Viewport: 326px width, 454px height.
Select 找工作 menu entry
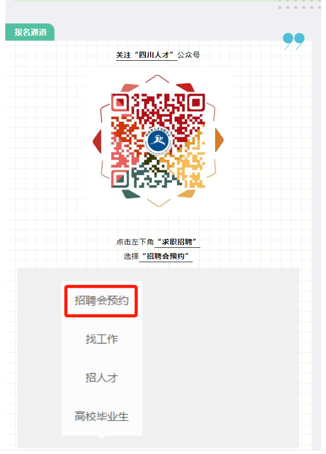tap(101, 339)
